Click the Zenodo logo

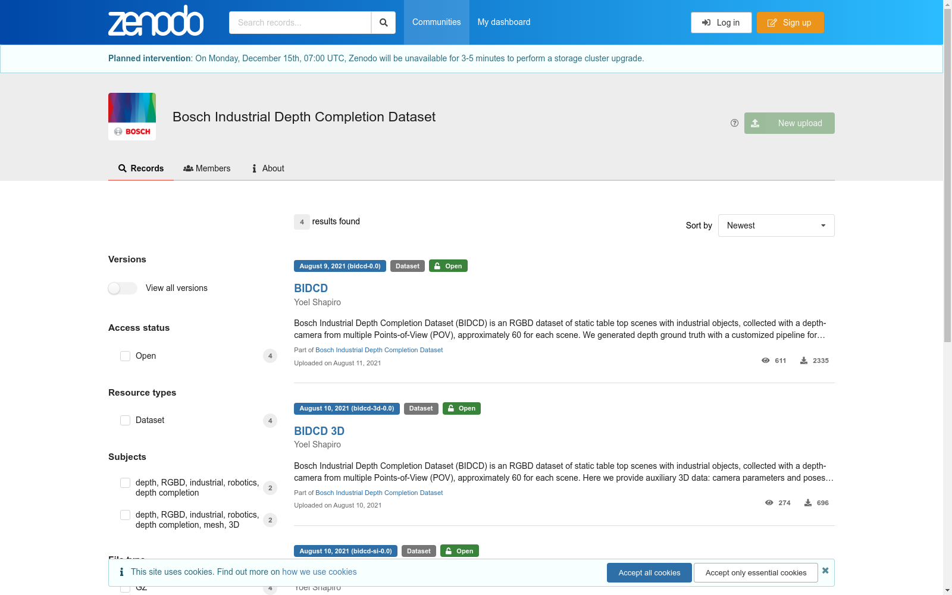(156, 21)
